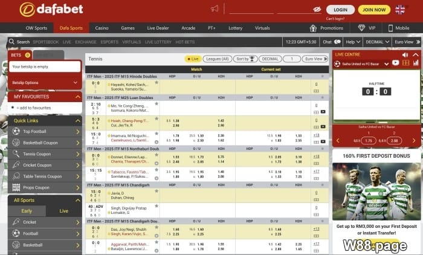Open the announcements megaphone icon
This screenshot has width=423, height=255.
tap(215, 8)
